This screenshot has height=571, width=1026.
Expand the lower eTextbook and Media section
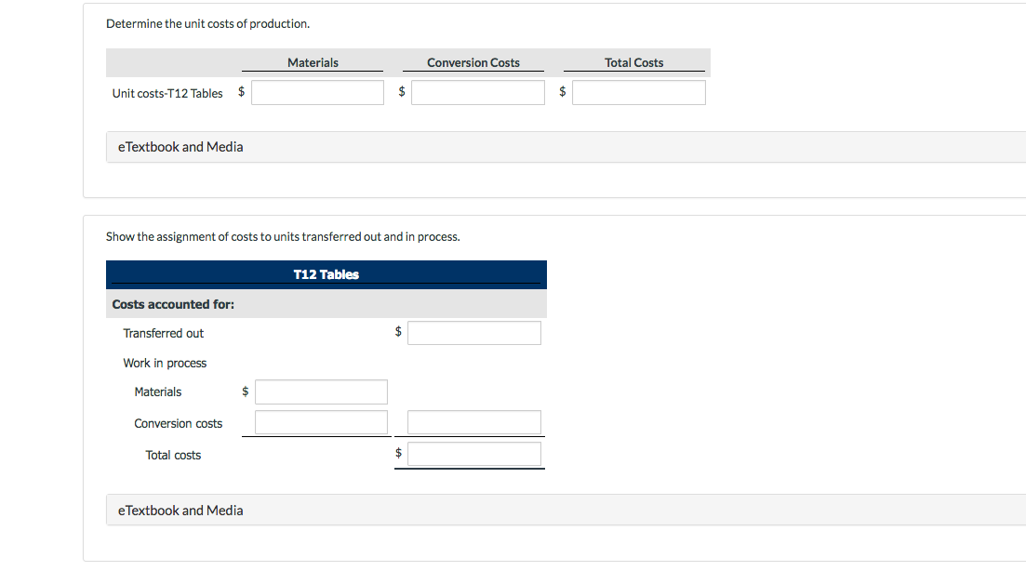tap(180, 510)
